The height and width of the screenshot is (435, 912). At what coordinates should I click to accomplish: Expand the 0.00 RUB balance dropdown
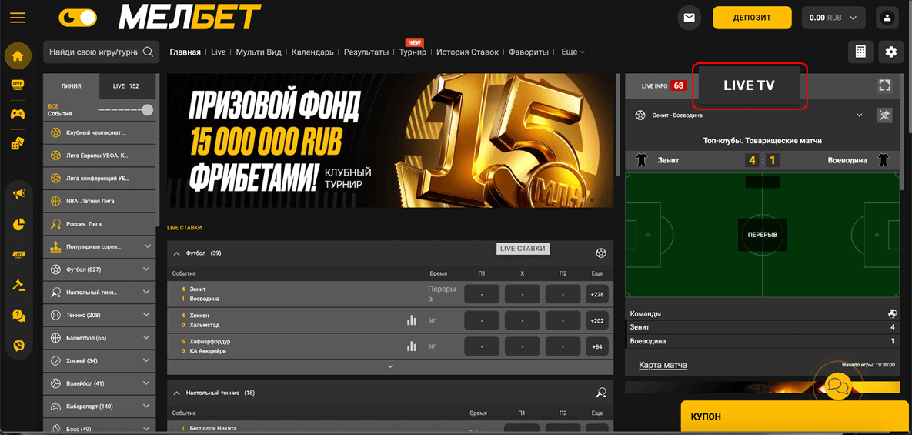(833, 18)
